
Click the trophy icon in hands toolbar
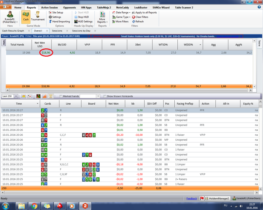tap(50, 96)
